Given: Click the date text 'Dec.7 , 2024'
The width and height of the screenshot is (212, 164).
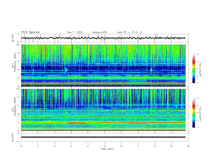Looking at the screenshot, I should 75,32.
